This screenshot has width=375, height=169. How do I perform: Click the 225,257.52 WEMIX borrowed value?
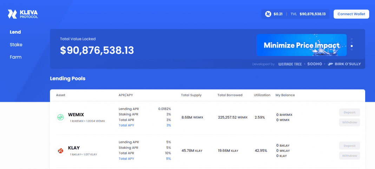pos(233,118)
